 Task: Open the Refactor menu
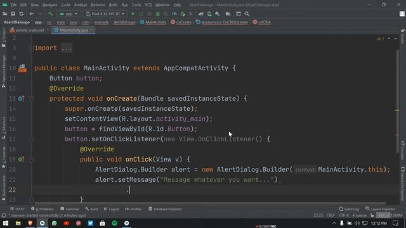(98, 5)
